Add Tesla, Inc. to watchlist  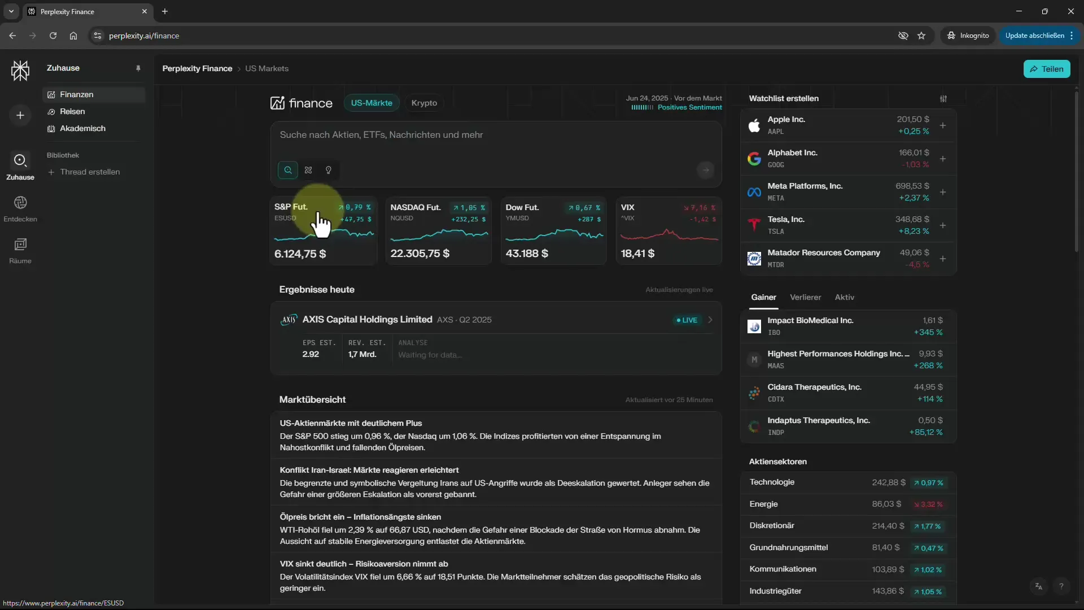point(943,225)
